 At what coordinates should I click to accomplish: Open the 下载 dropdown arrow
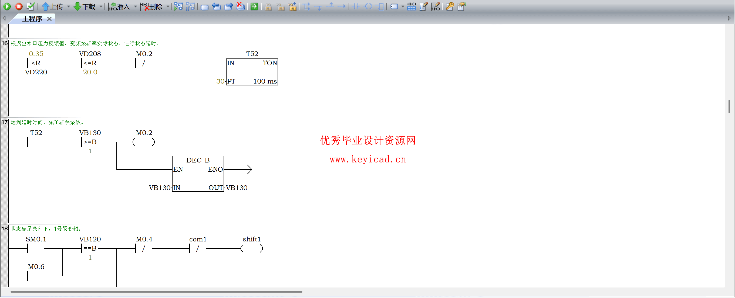101,6
